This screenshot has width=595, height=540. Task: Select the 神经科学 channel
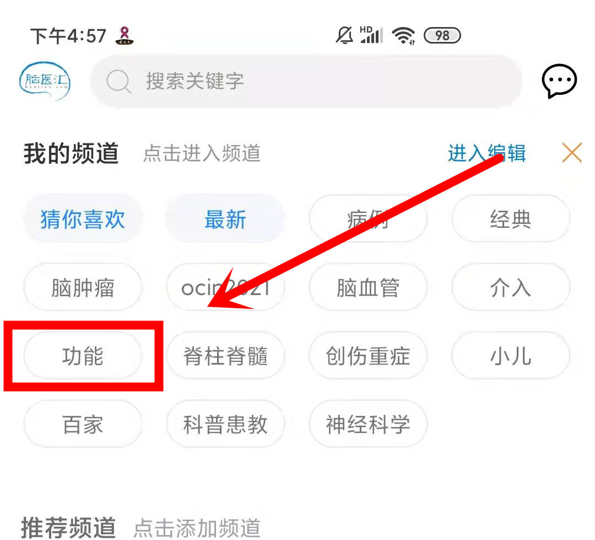(368, 424)
